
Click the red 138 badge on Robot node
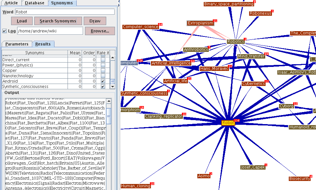click(x=237, y=120)
